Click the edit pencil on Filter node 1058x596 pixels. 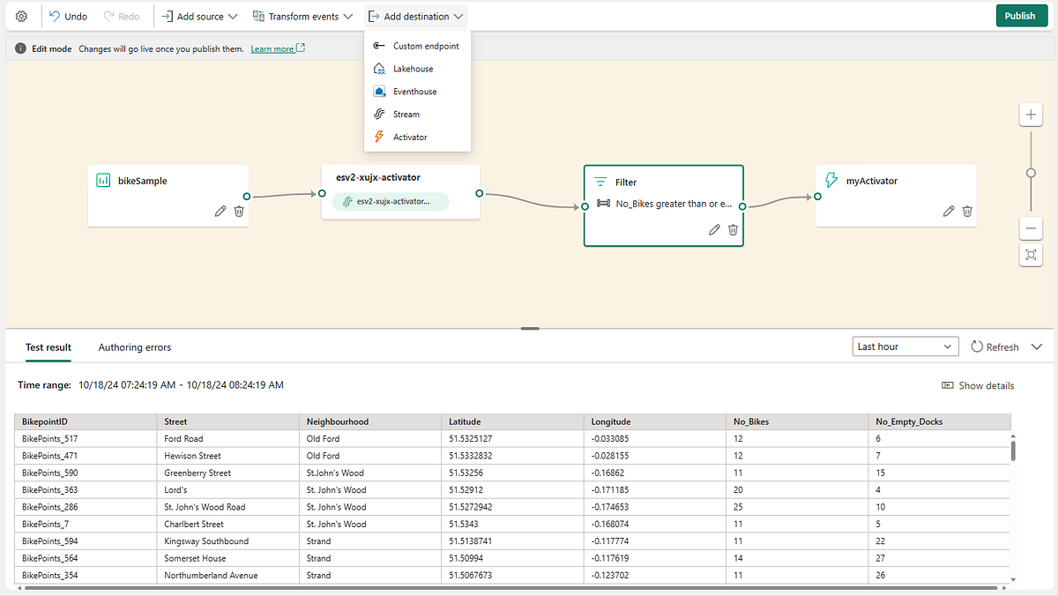click(x=715, y=230)
